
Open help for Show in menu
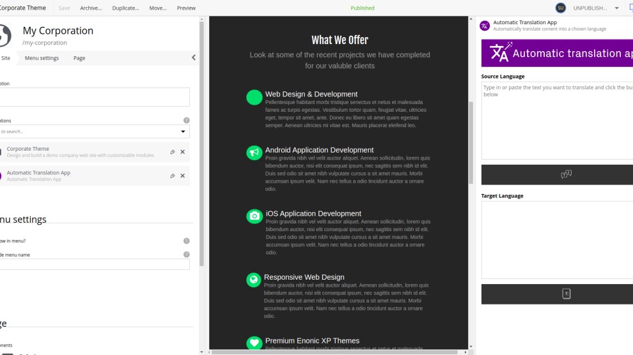click(187, 241)
